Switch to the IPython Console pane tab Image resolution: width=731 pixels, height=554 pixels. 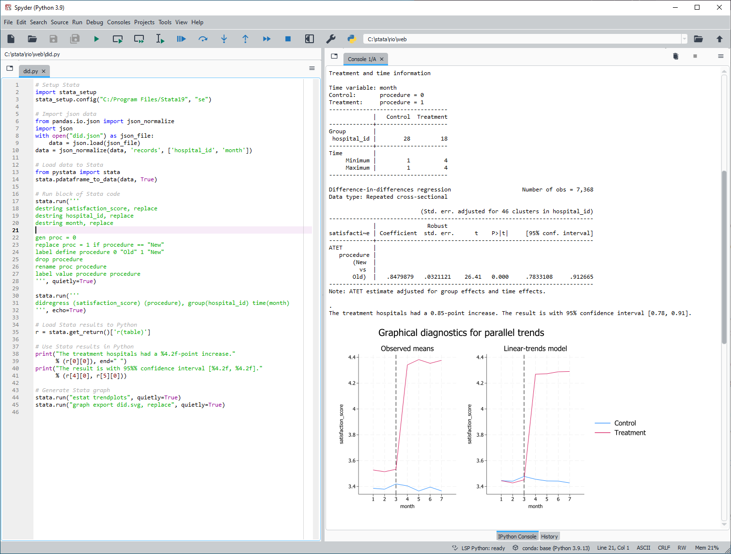pos(517,537)
